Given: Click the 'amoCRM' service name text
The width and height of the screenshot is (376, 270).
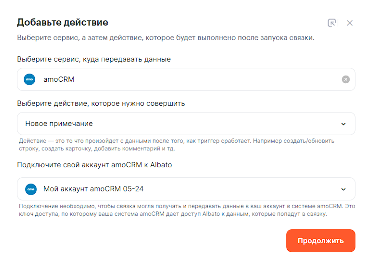Looking at the screenshot, I should [59, 79].
